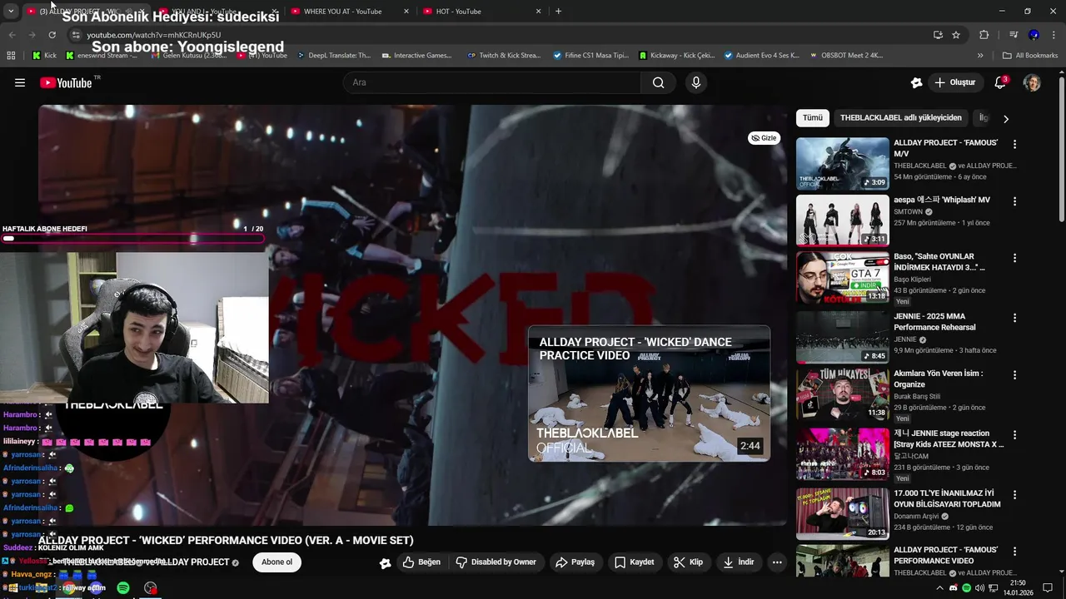Reload the page

pos(52,35)
